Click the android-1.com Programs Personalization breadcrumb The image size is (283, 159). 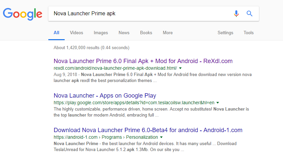pyautogui.click(x=106, y=137)
